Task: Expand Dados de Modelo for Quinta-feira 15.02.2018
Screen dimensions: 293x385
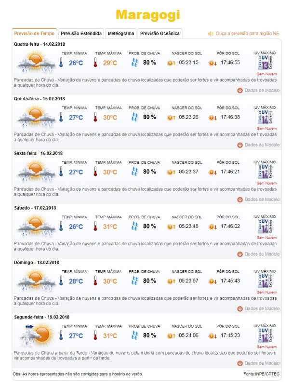Action: [x=258, y=145]
